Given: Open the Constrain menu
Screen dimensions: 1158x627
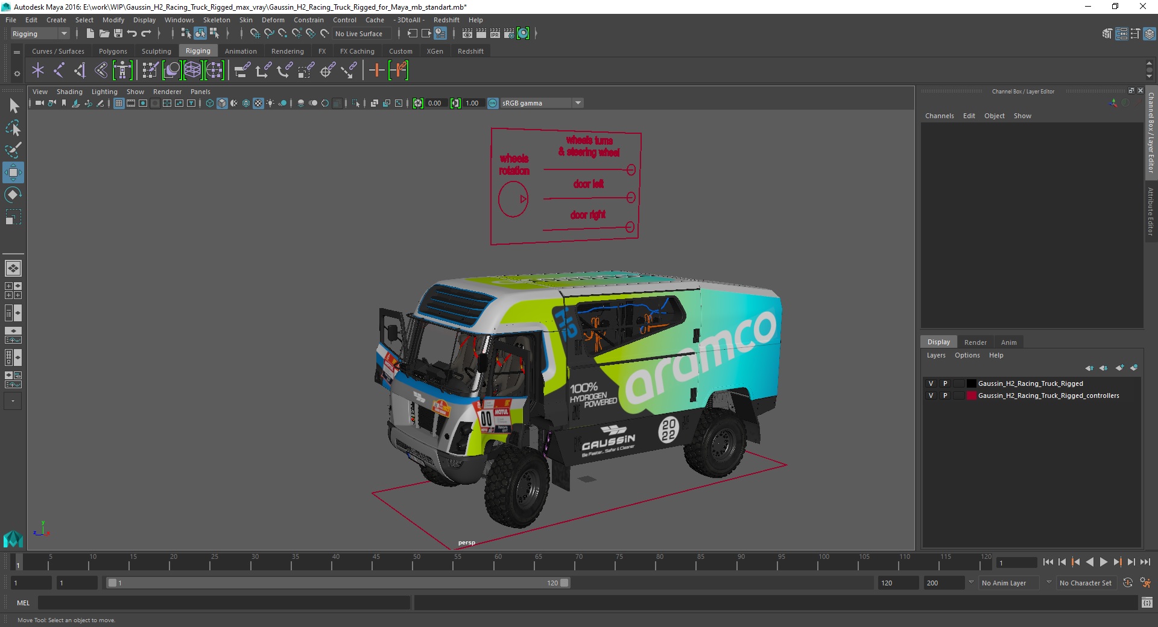Looking at the screenshot, I should (308, 20).
